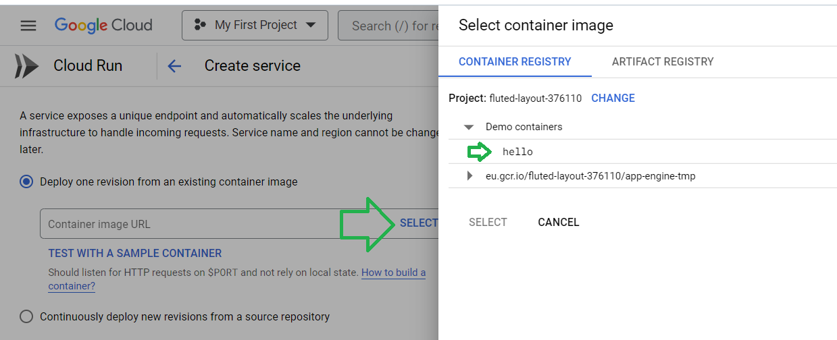
Task: Go back using the left arrow icon
Action: point(174,66)
